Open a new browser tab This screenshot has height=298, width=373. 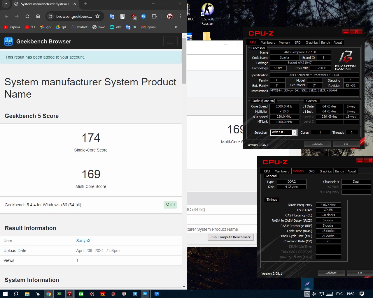[x=85, y=4]
